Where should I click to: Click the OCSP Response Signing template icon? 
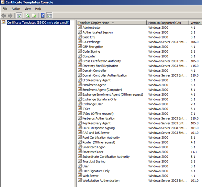pos(80,127)
